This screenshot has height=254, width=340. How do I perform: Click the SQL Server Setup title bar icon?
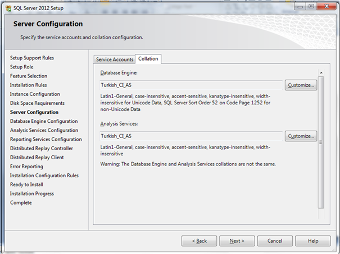(x=8, y=8)
